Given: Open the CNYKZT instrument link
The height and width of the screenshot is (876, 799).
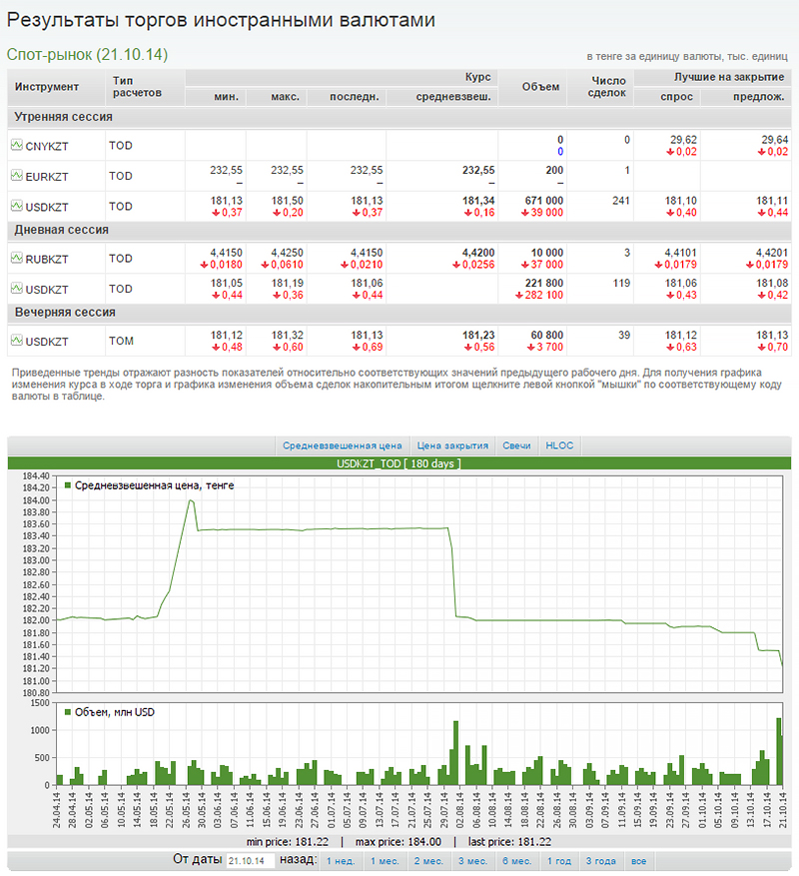Looking at the screenshot, I should (46, 146).
